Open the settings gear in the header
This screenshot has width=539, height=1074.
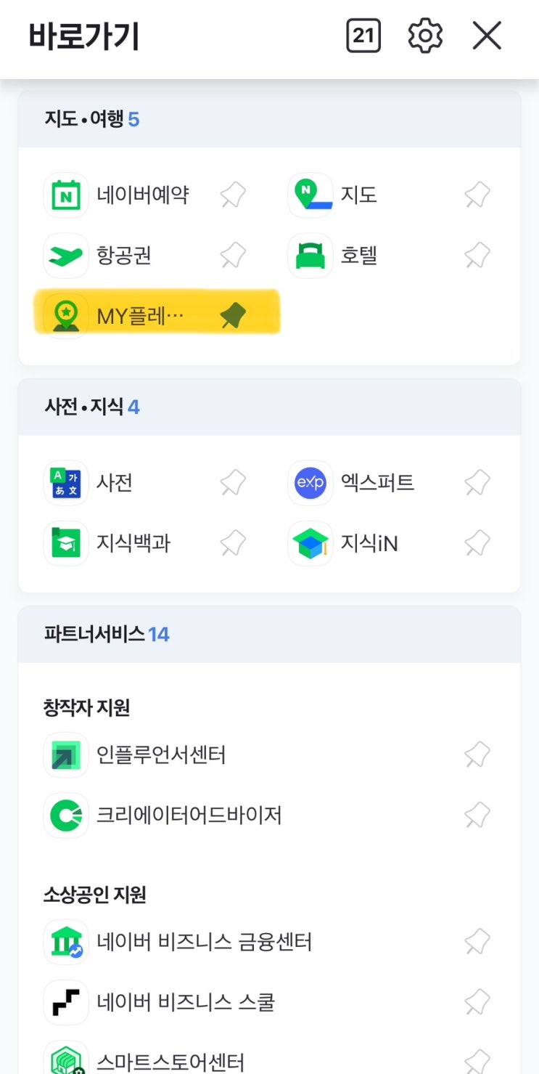[x=425, y=36]
